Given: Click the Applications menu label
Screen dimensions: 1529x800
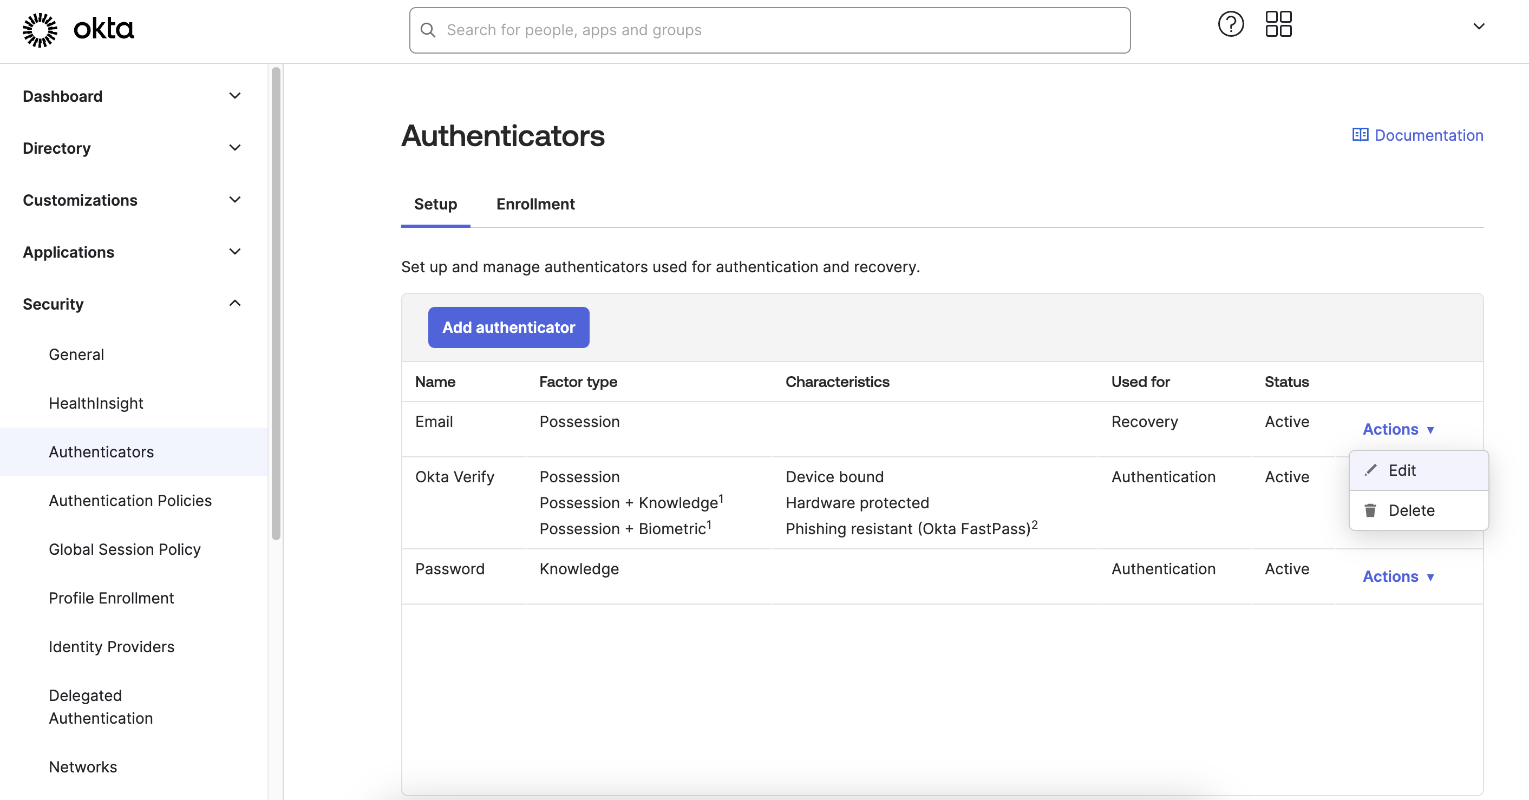Looking at the screenshot, I should pyautogui.click(x=68, y=252).
